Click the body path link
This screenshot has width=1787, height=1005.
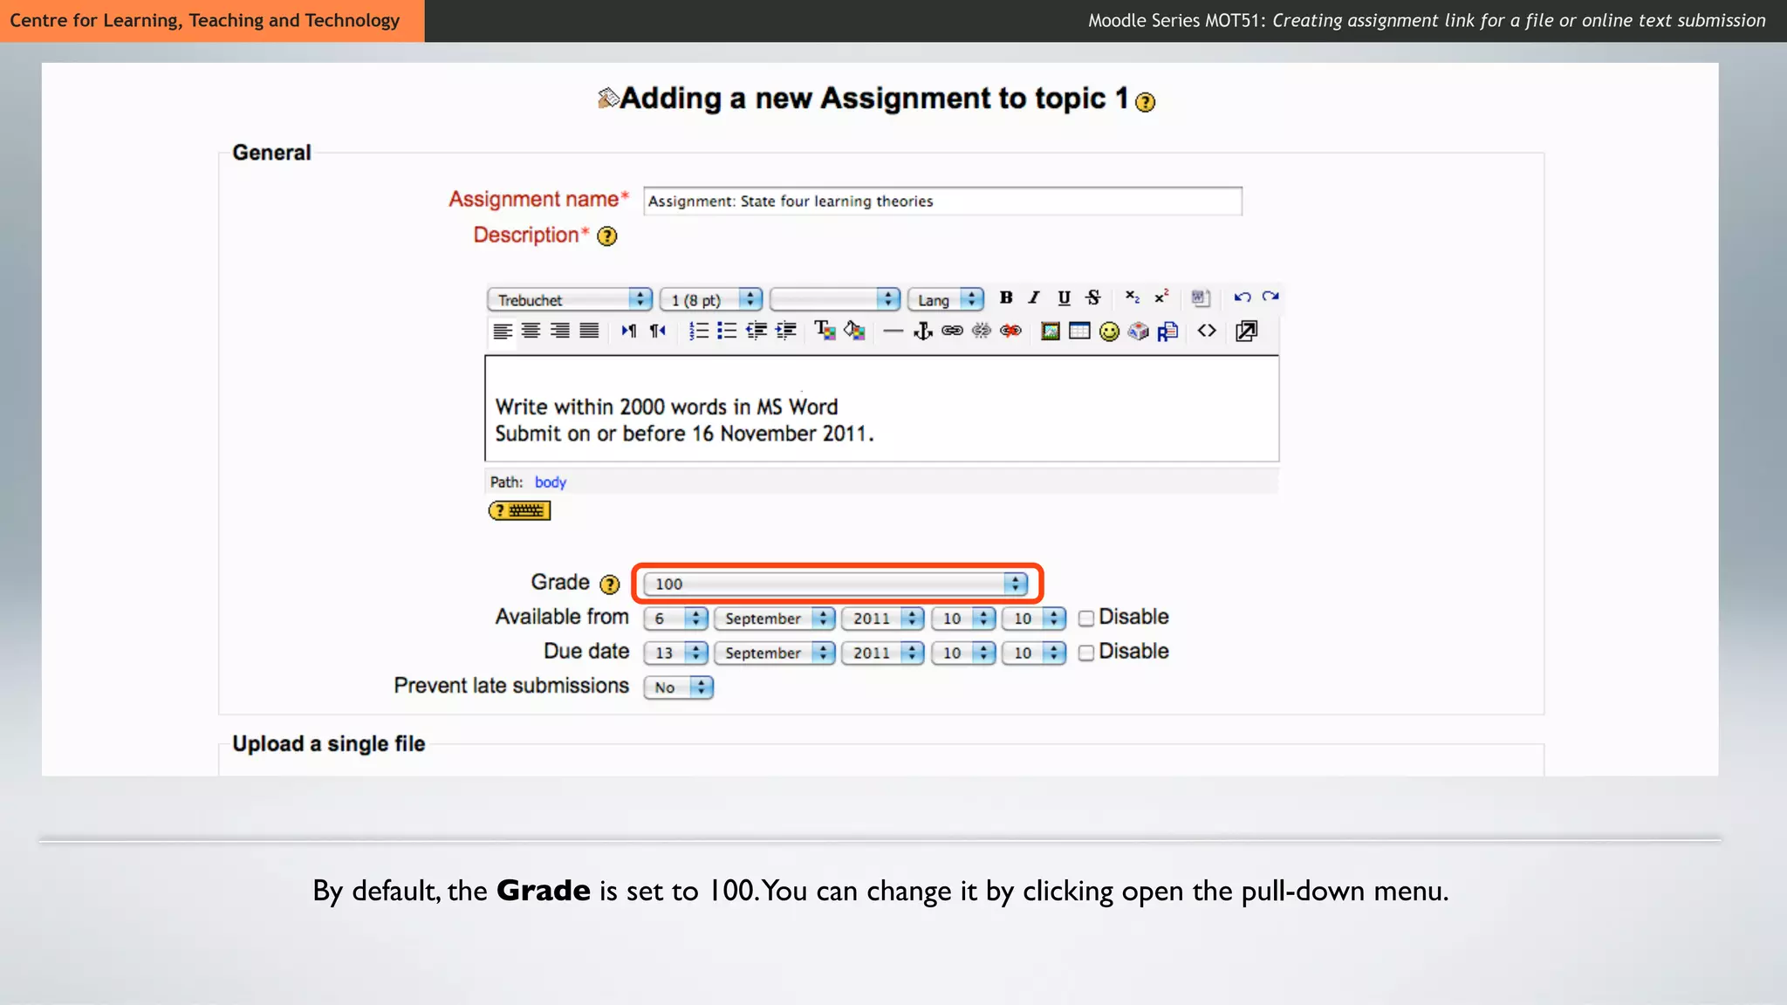[550, 482]
